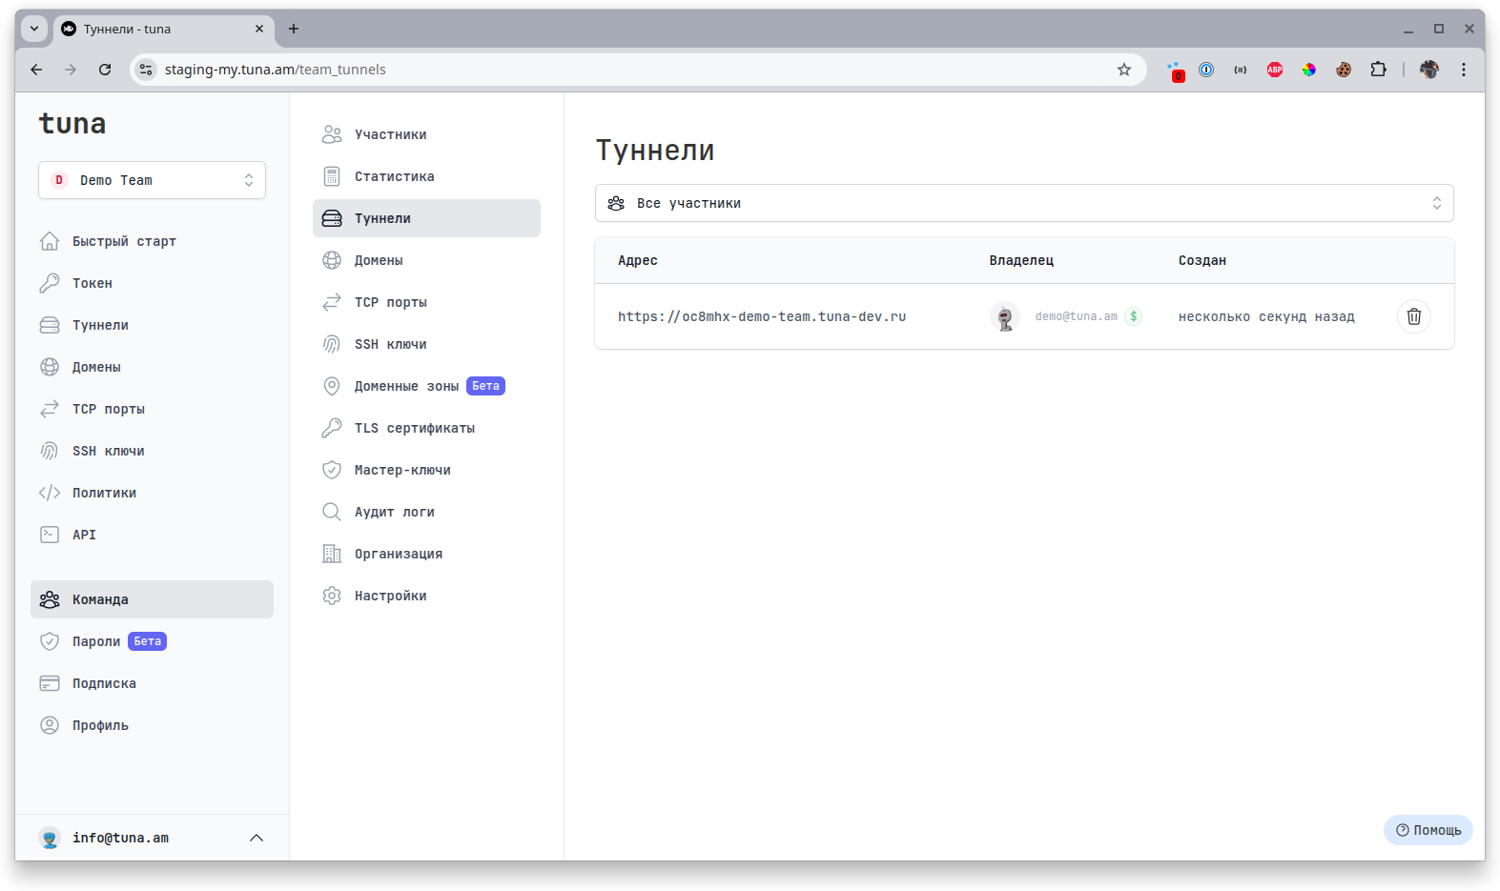1500x891 pixels.
Task: Open 'Доменные зоны' beta section
Action: coord(406,386)
